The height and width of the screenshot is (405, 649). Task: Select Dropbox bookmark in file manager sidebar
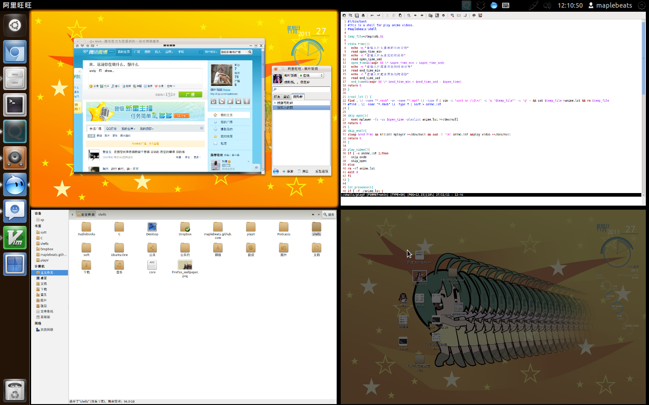46,249
